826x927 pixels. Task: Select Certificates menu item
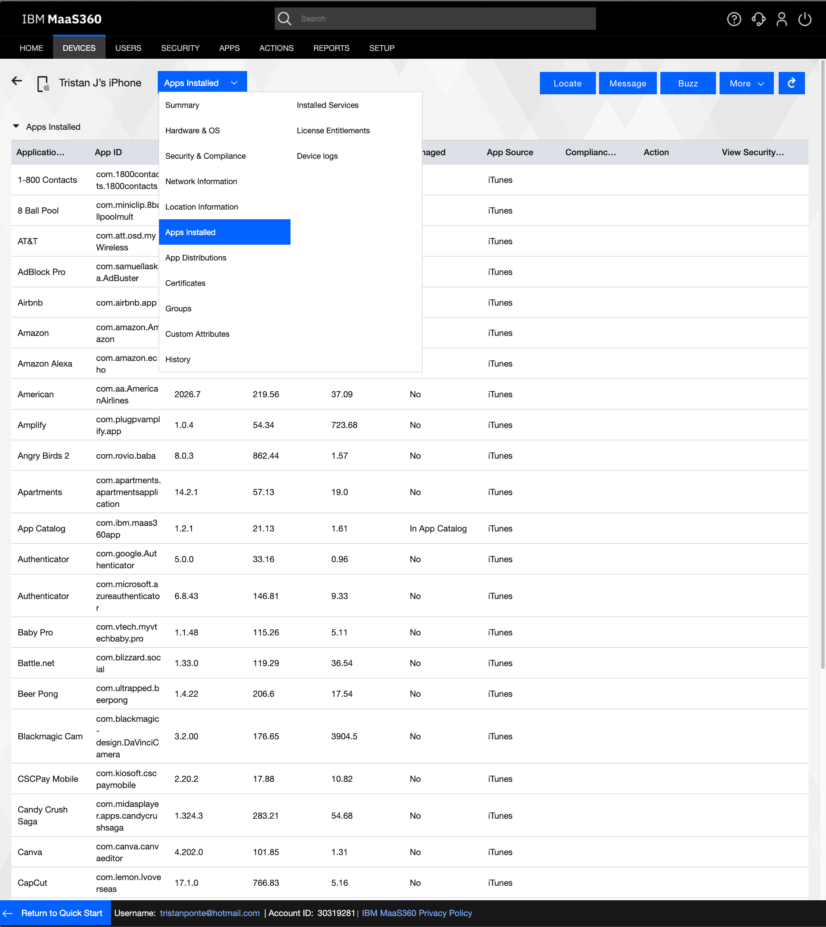225,283
